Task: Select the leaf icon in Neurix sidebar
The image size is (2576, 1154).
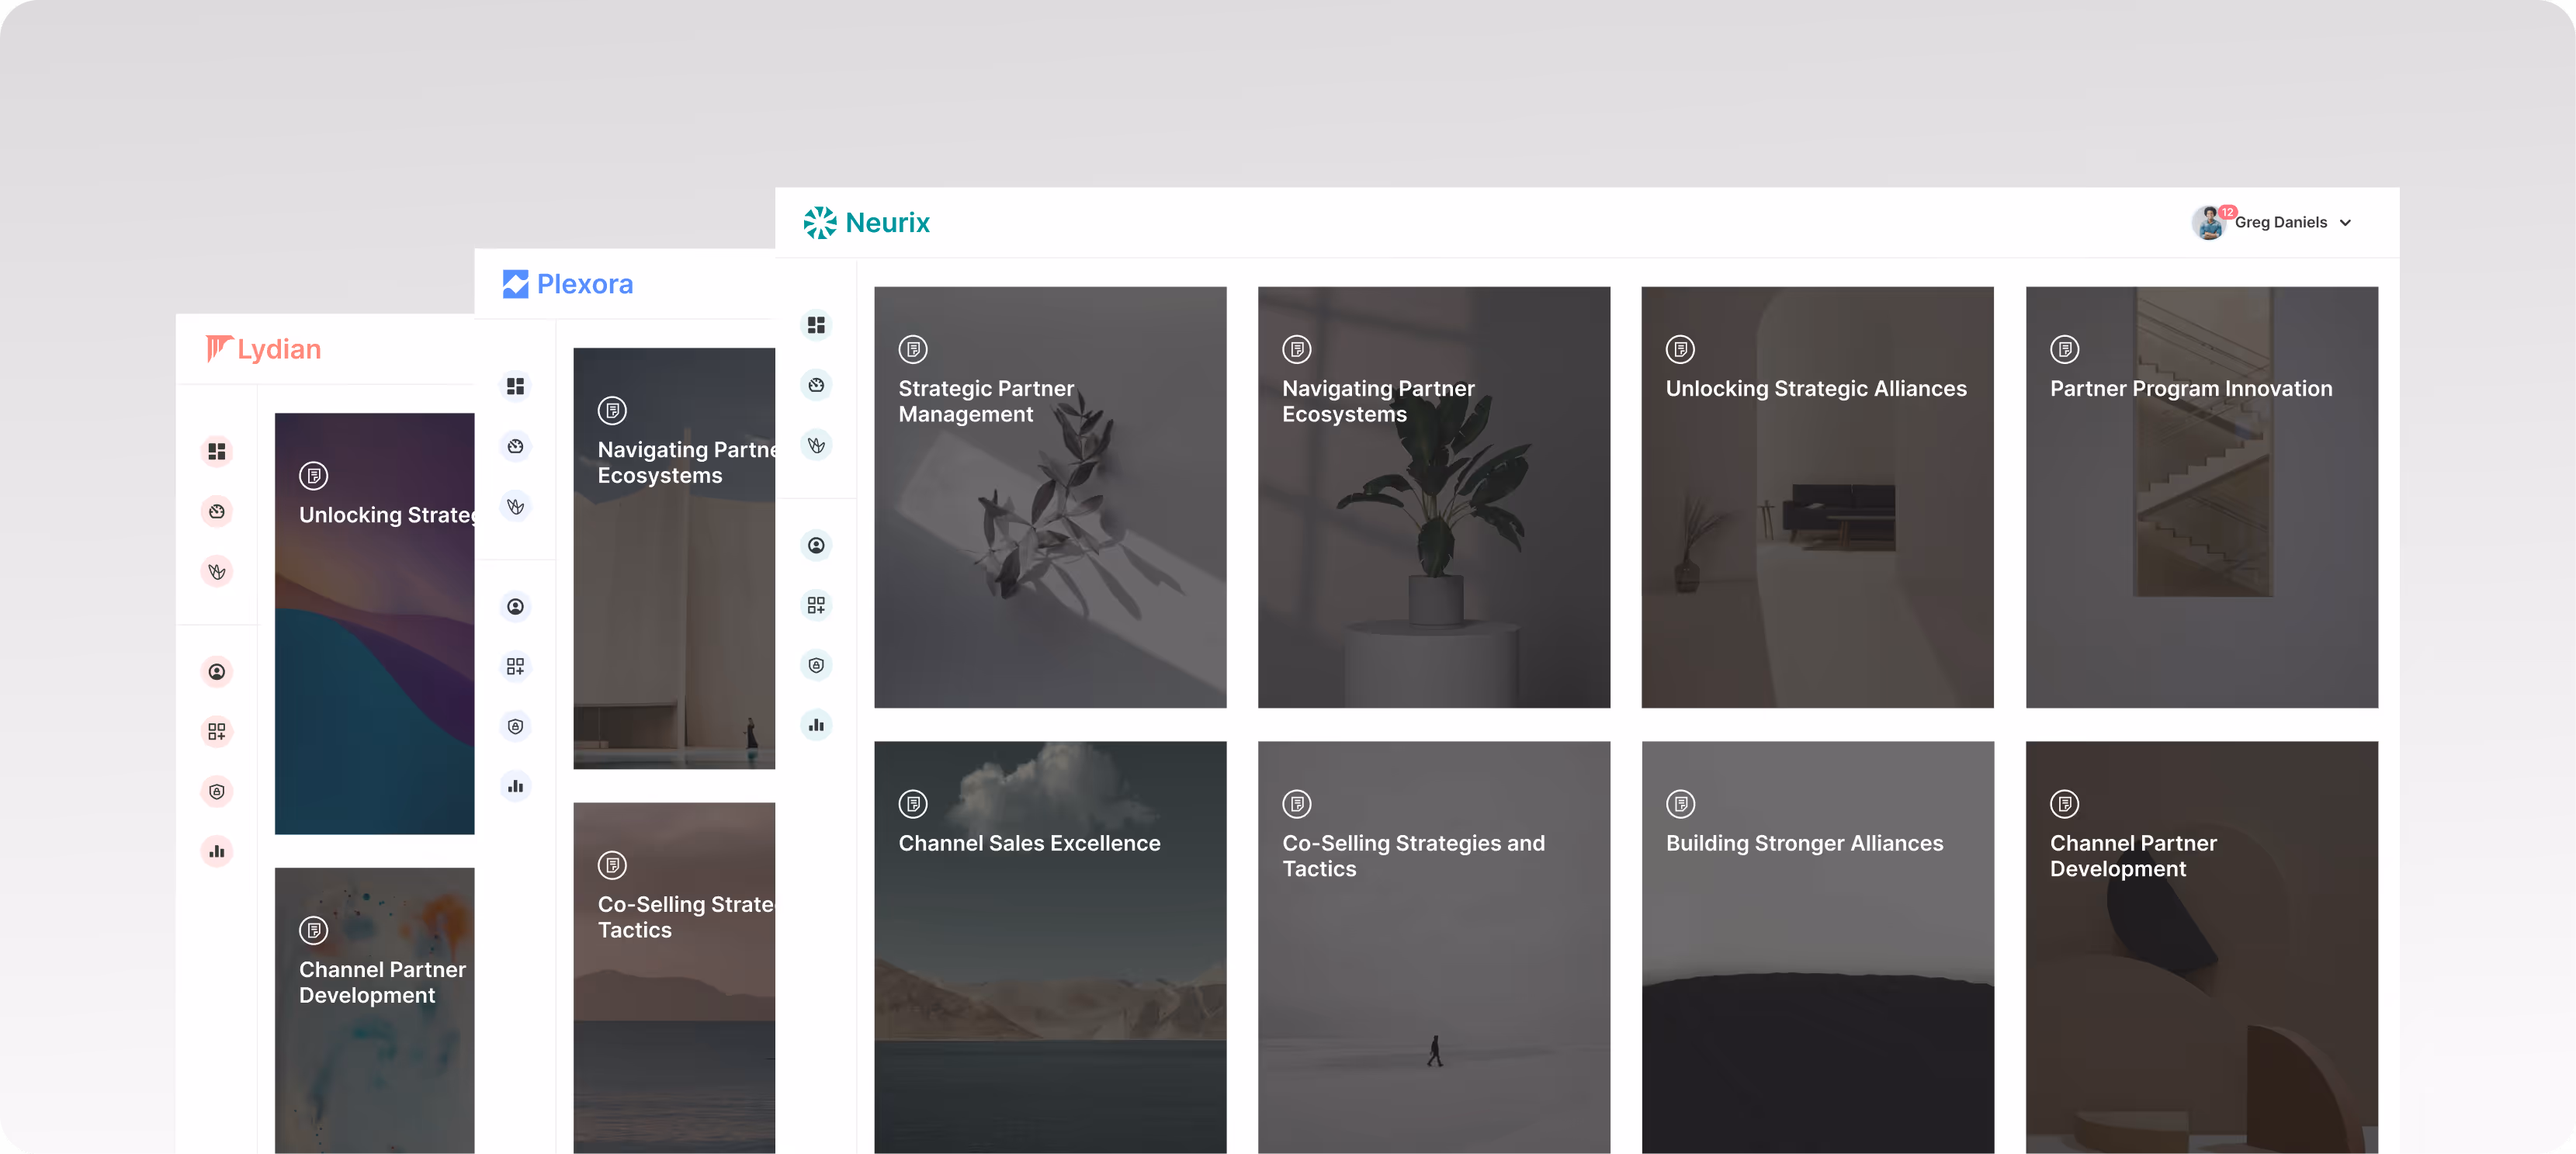Action: (816, 445)
